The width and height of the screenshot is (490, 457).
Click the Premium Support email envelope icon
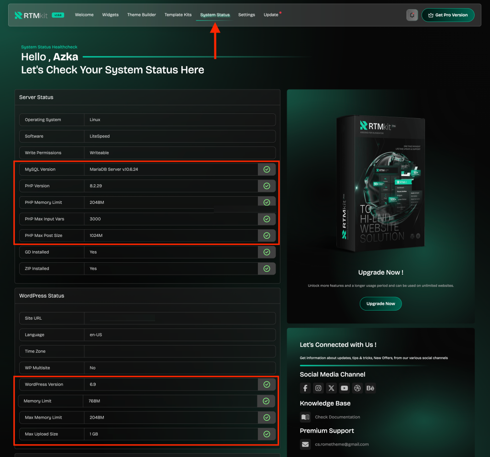(305, 444)
